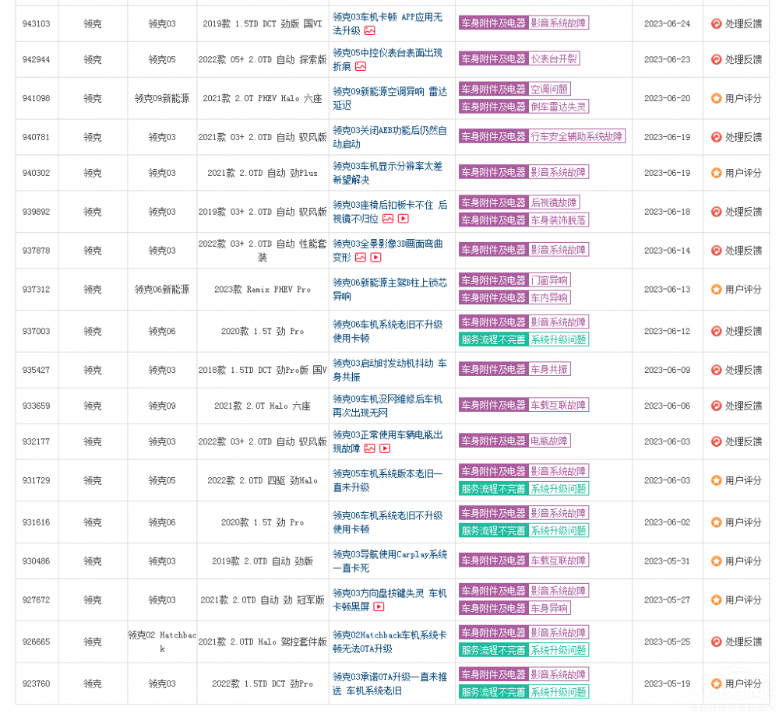779x717 pixels.
Task: Click 处理反馈 icon for complaint 926665
Action: (x=716, y=641)
